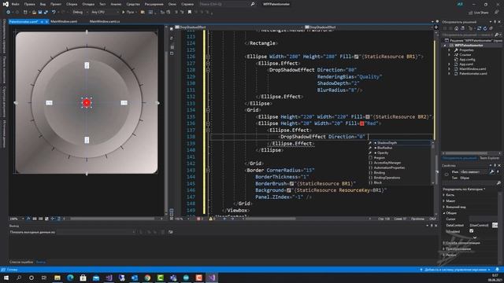The height and width of the screenshot is (283, 504).
Task: Expand the Properties node in Solution Explorer
Action: click(450, 50)
